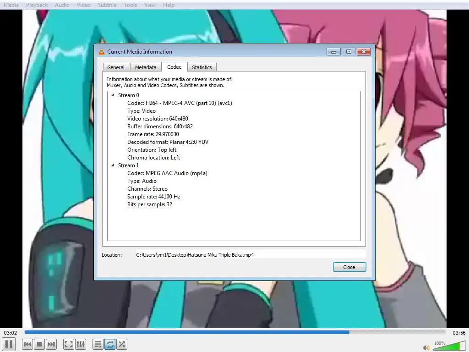Close the media information dialog with Close
The height and width of the screenshot is (352, 469).
coord(349,267)
